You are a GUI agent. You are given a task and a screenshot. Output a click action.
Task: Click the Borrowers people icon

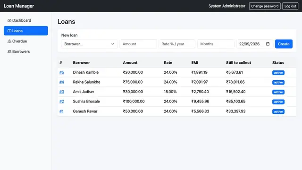tap(9, 51)
